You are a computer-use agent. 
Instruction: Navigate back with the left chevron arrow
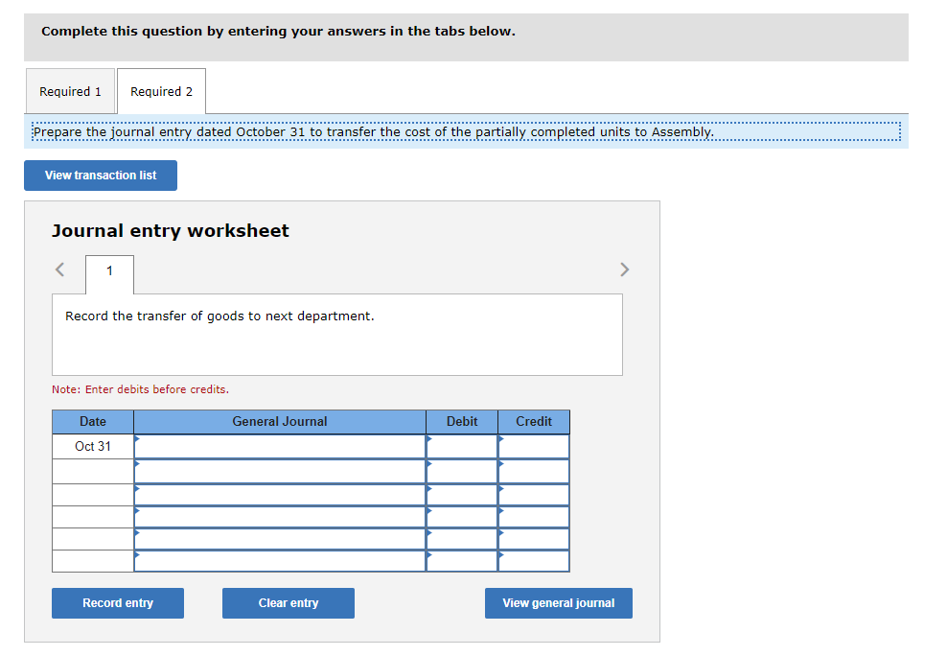pos(58,269)
